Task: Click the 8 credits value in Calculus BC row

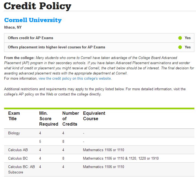Action: [63, 158]
